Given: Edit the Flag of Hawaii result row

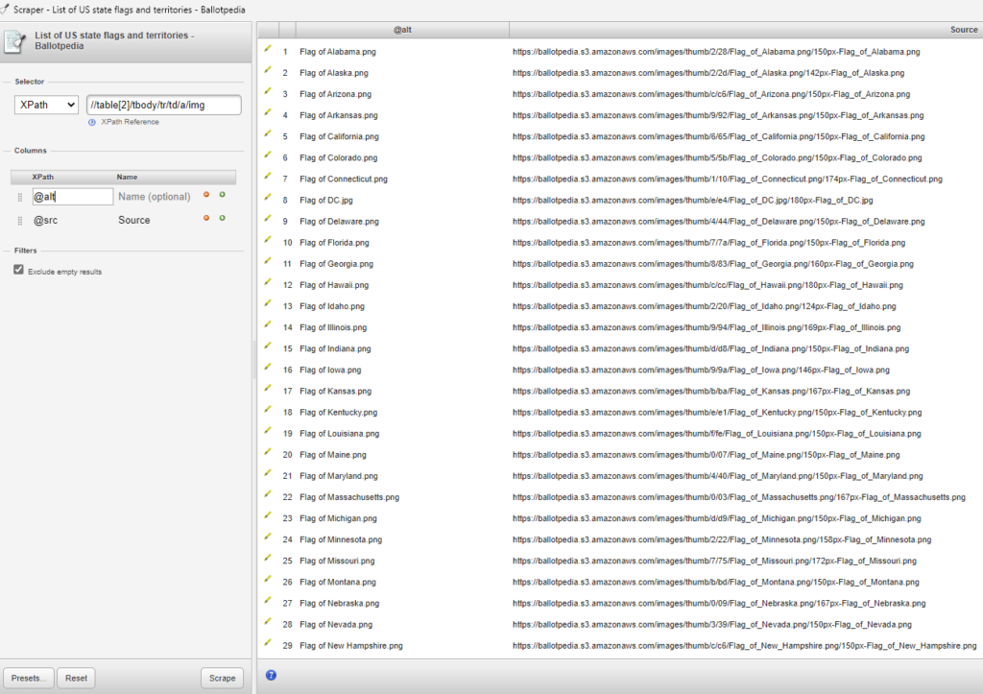Looking at the screenshot, I should click(270, 284).
